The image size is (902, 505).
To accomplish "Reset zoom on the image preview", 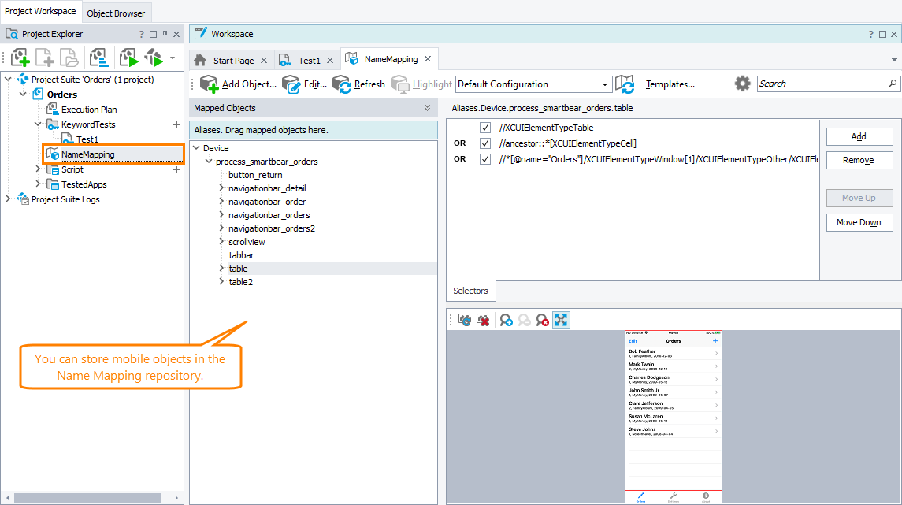I will coord(543,319).
